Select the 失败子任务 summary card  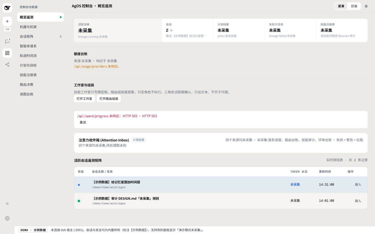point(290,30)
